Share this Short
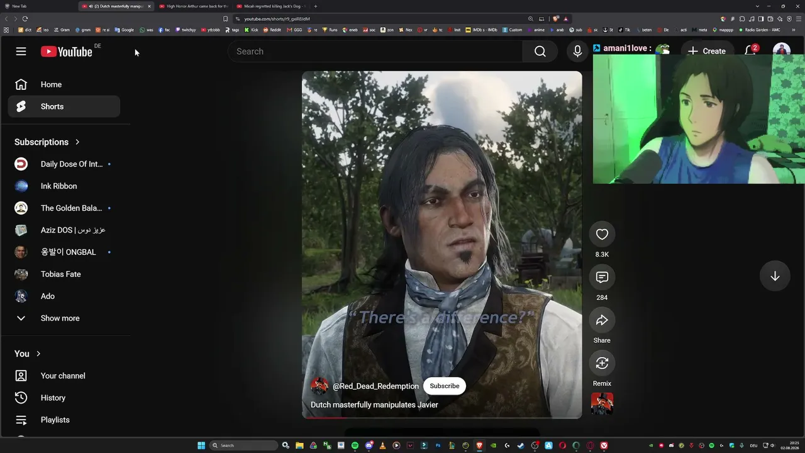Image resolution: width=805 pixels, height=453 pixels. (x=602, y=320)
